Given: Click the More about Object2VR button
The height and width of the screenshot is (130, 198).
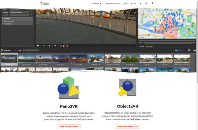Looking at the screenshot, I should (x=127, y=126).
